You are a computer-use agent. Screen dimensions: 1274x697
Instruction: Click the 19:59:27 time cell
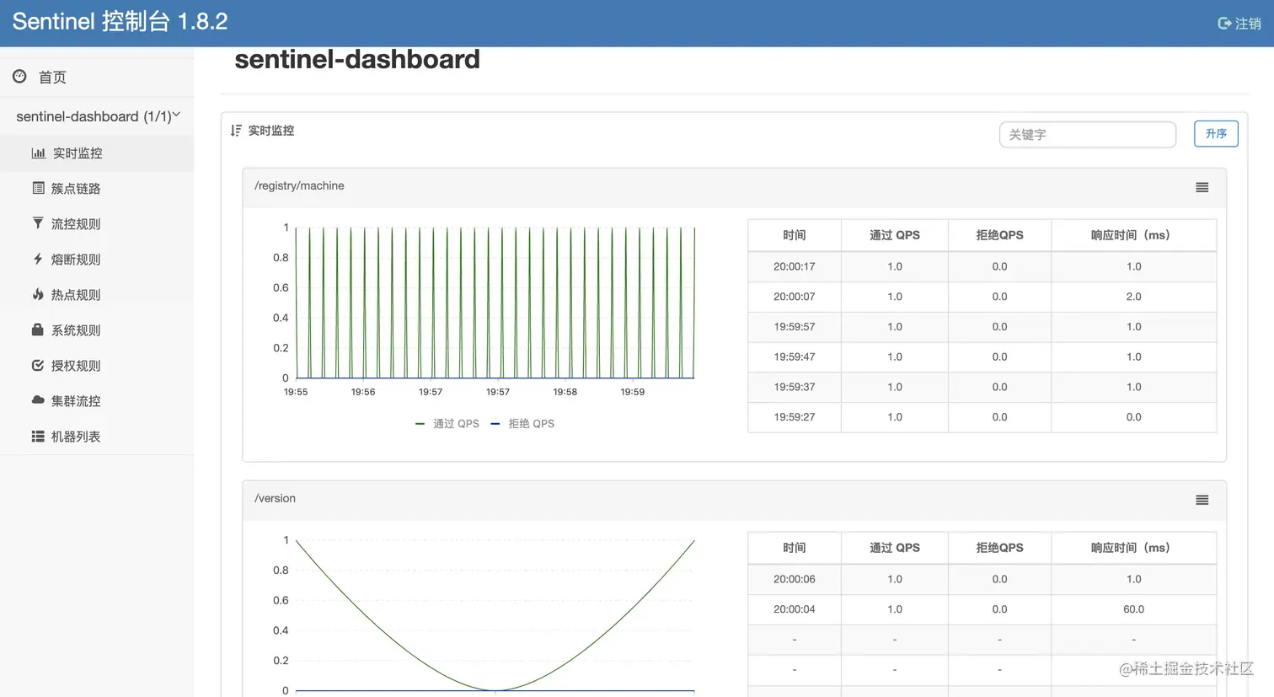point(795,417)
